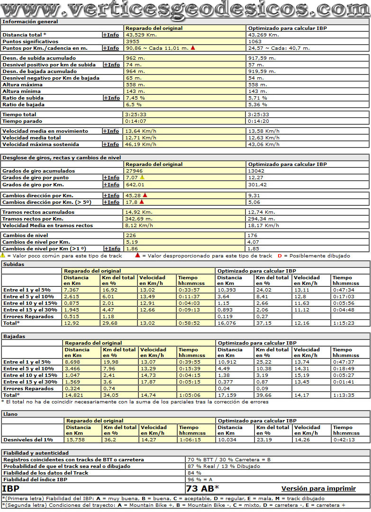
Task: Open +Info for Grados de giro por punto
Action: click(x=111, y=178)
